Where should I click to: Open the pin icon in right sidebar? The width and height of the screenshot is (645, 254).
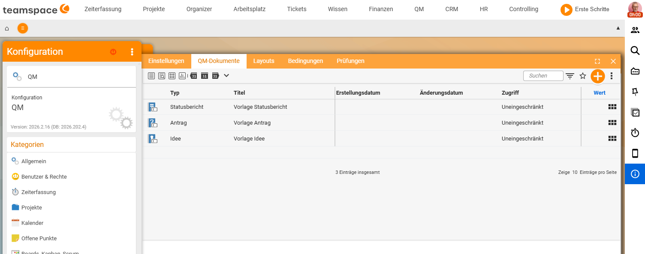pos(635,92)
